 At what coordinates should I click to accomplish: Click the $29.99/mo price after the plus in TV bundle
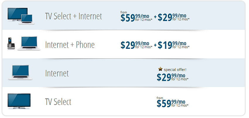(173, 18)
